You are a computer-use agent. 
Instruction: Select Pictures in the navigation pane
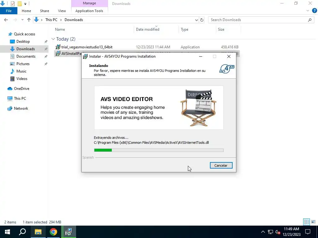click(23, 64)
